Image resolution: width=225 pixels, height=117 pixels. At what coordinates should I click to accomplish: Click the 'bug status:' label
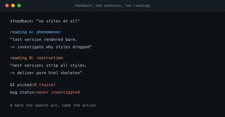click(x=23, y=92)
